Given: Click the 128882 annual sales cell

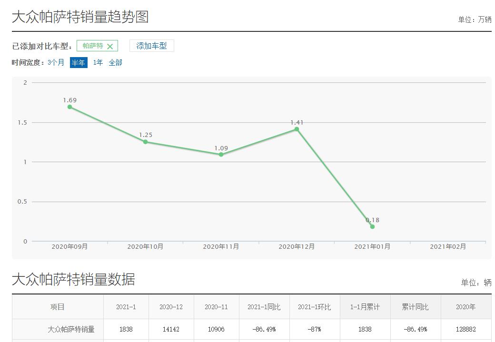Looking at the screenshot, I should 466,329.
